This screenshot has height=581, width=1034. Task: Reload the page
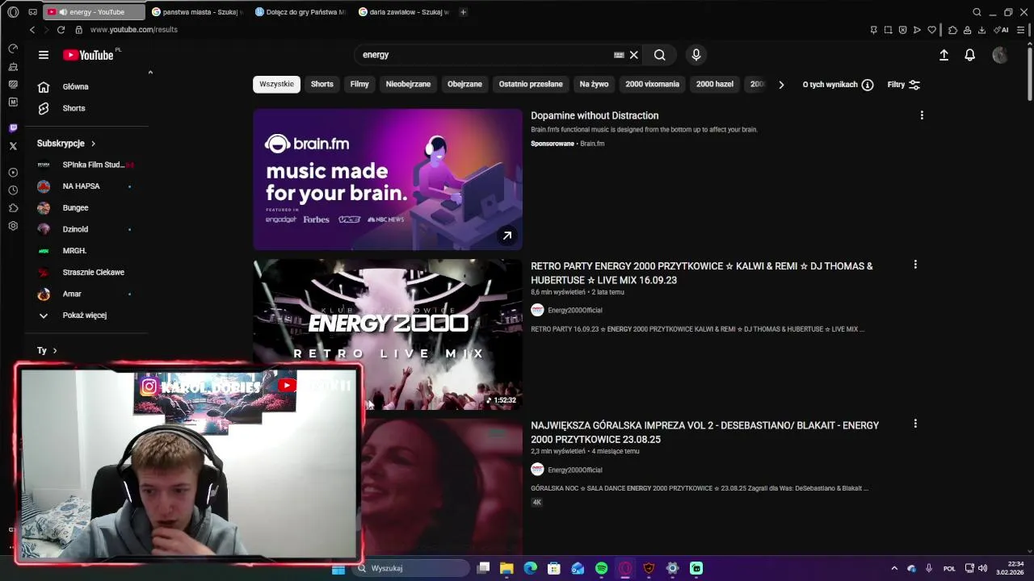[61, 30]
